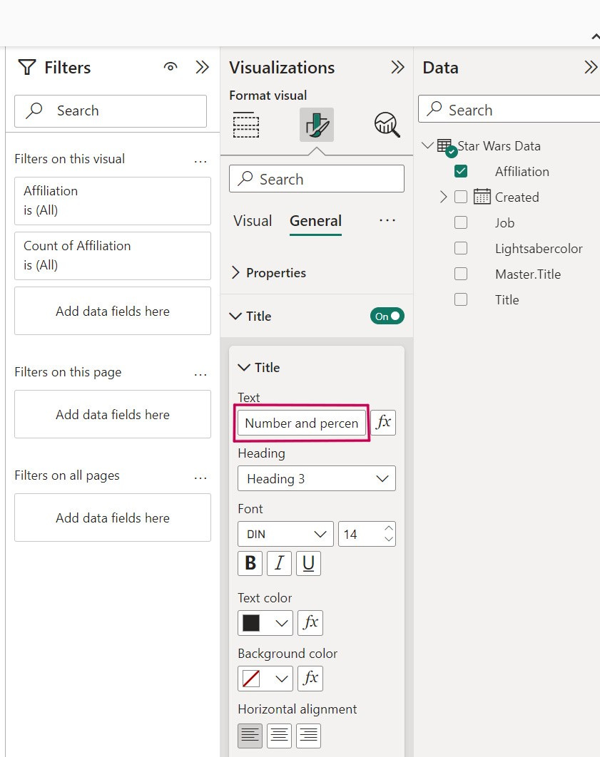
Task: Open fx conditional formatting for Text color
Action: click(310, 623)
